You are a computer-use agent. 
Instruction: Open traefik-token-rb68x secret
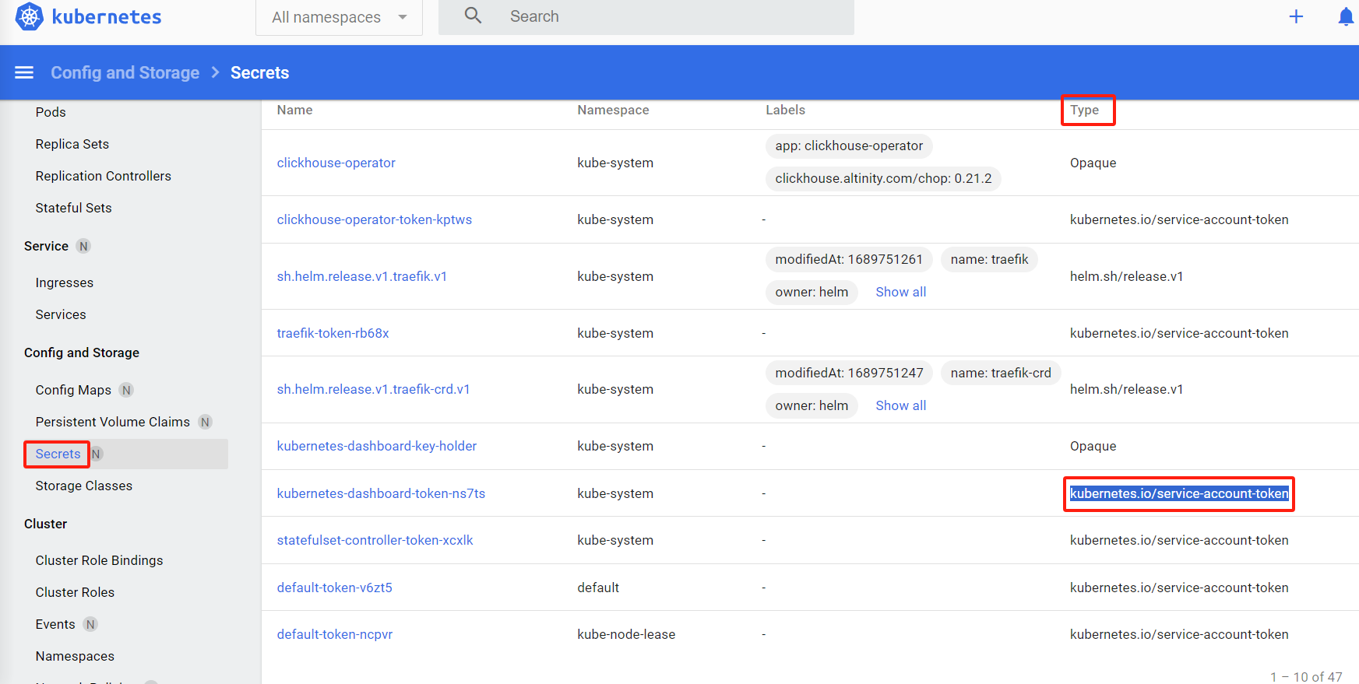click(333, 333)
